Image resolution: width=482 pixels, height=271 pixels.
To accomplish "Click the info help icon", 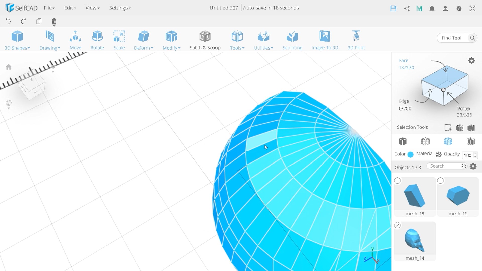I will [459, 8].
